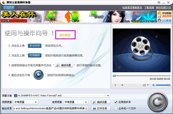Play the preview video

(x=115, y=85)
